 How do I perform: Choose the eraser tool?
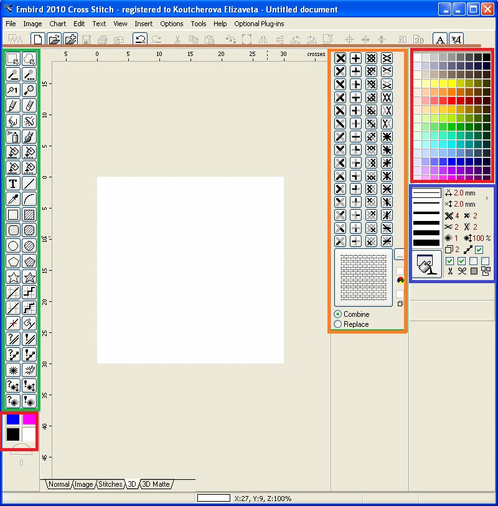(x=29, y=106)
